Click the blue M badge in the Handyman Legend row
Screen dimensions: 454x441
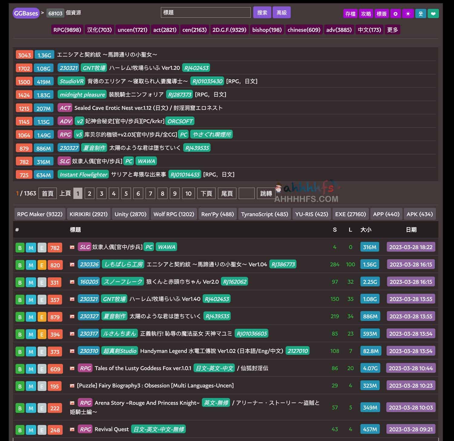[31, 352]
